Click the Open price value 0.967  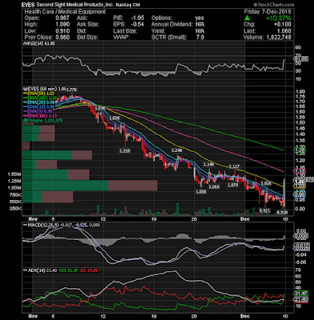(62, 18)
